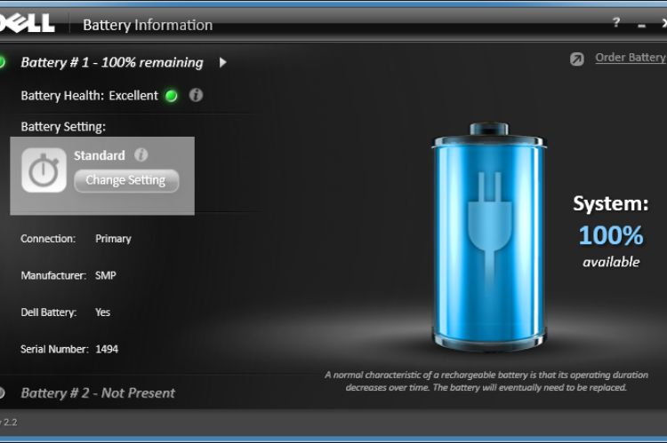Viewport: 667px width, 443px height.
Task: Minimize the Battery Information window
Action: (641, 27)
